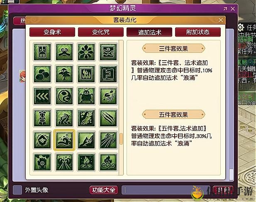
Task: Choose the highlighted wave surge spell icon
Action: coord(64,140)
